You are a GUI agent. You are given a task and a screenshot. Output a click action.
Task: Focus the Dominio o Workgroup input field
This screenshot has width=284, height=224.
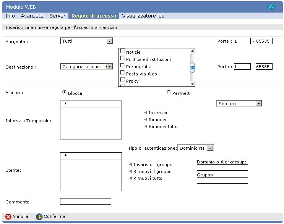(x=222, y=167)
